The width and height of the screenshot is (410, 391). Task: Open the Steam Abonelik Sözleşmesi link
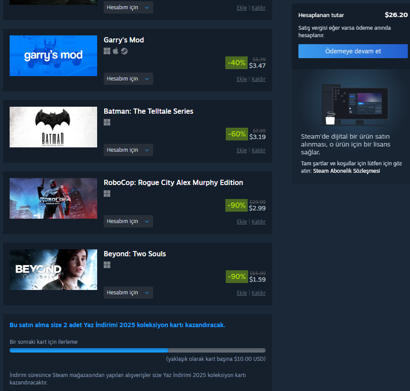click(x=347, y=171)
